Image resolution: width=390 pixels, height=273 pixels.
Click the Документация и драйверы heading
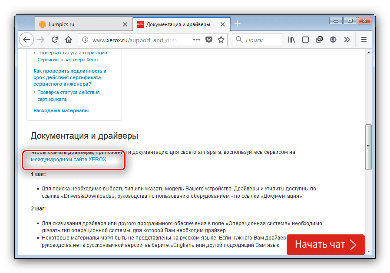pyautogui.click(x=84, y=136)
